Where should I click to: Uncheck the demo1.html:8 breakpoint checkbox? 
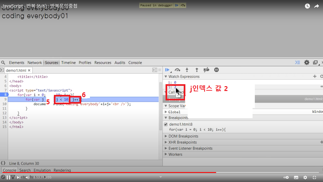click(166, 124)
